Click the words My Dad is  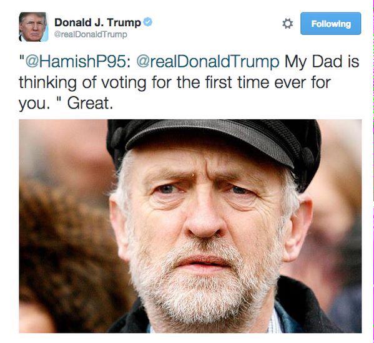322,62
